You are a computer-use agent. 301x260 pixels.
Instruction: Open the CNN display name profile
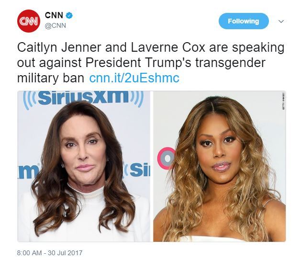coord(54,15)
